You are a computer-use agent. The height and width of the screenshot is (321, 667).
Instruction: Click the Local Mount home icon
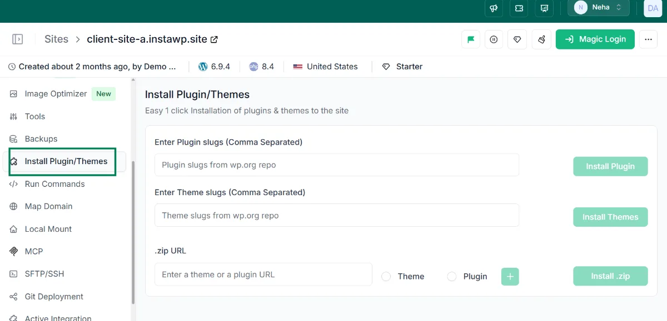click(14, 229)
